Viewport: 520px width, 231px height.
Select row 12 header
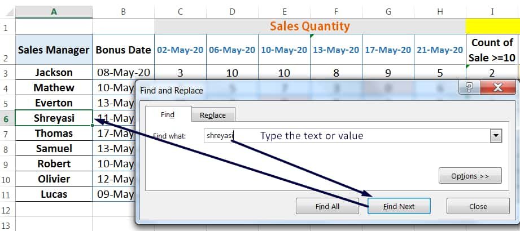click(7, 210)
